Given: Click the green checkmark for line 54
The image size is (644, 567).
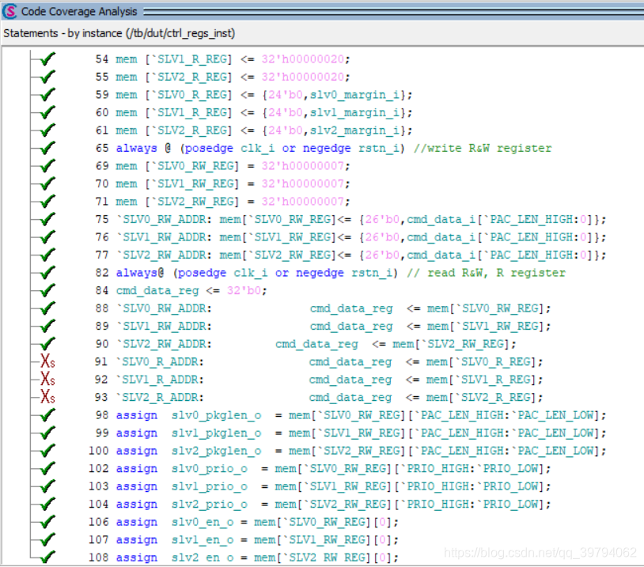Looking at the screenshot, I should [47, 59].
